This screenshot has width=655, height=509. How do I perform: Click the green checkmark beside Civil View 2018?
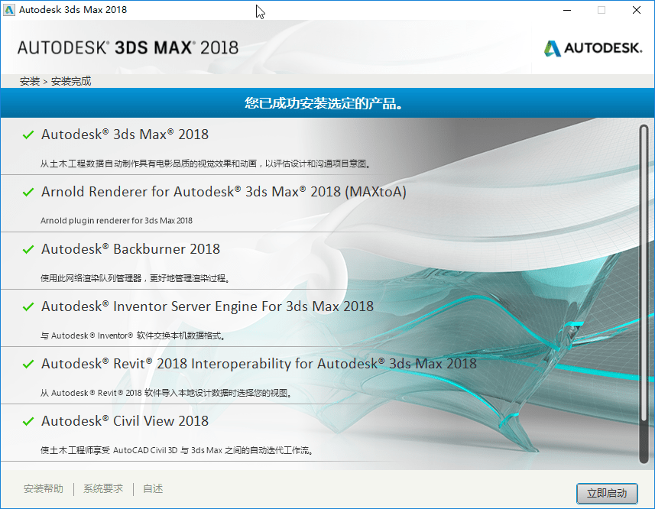coord(28,421)
